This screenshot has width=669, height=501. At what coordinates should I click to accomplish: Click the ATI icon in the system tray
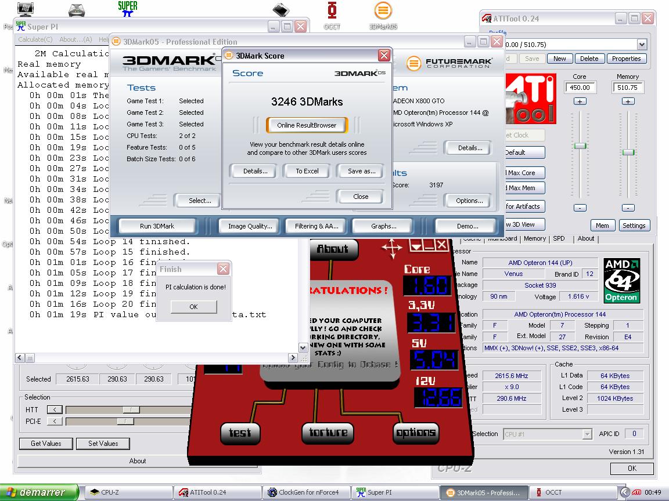point(636,492)
